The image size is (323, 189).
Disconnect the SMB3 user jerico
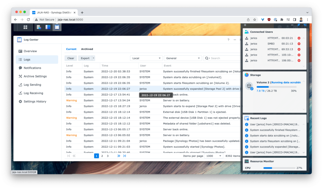299,44
